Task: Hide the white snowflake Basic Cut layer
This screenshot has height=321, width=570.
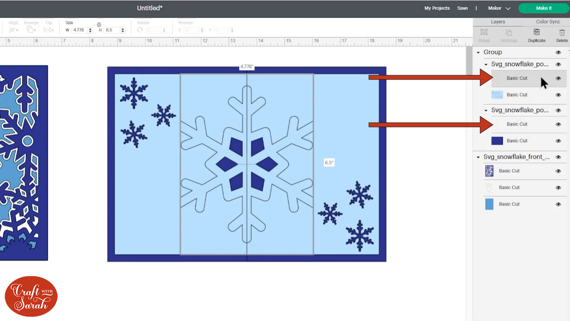Action: (558, 188)
